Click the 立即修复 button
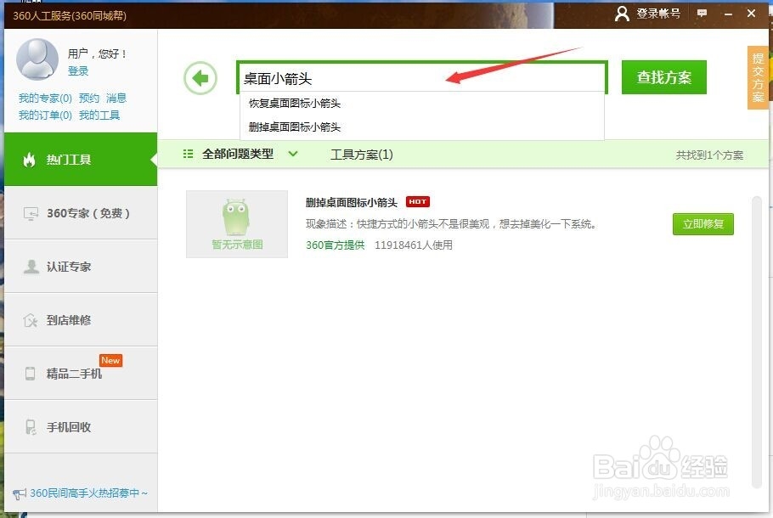The width and height of the screenshot is (773, 518). point(703,224)
